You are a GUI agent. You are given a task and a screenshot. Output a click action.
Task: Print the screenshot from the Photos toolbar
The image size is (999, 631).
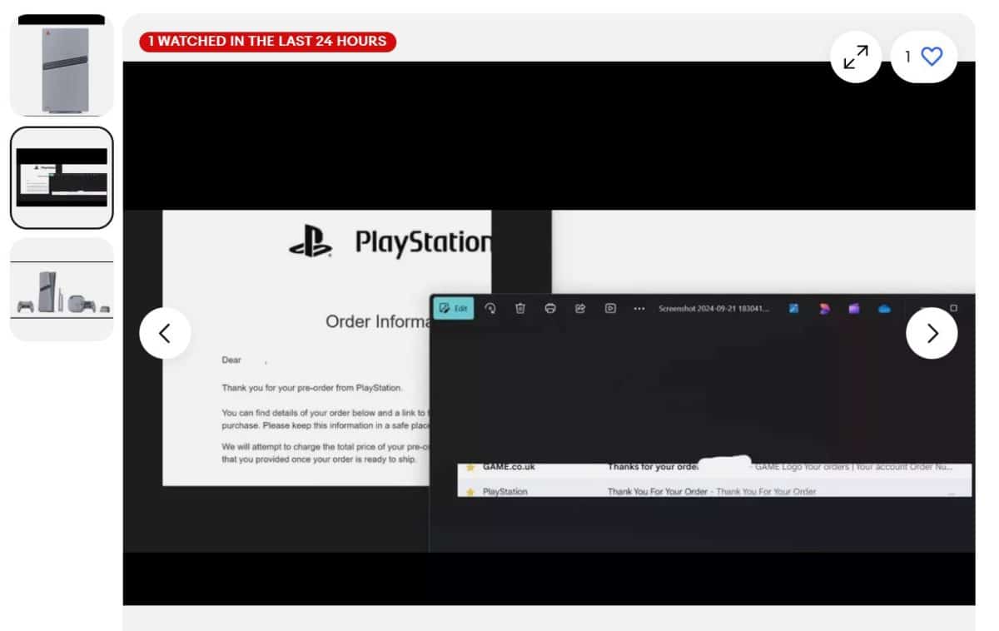click(550, 308)
